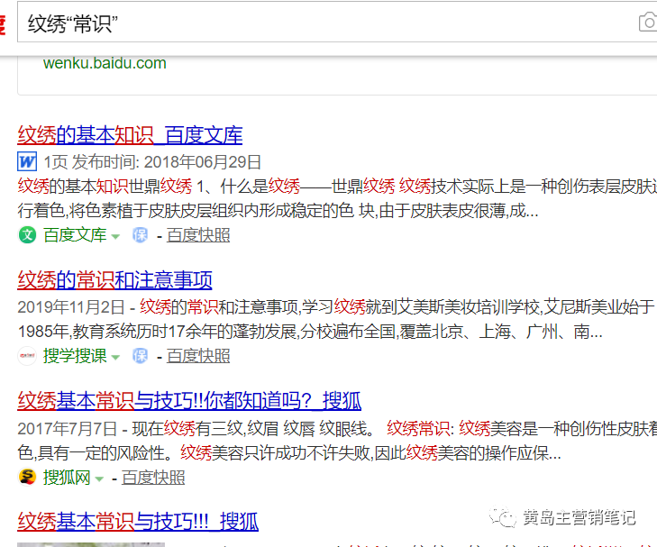Viewport: 657px width, 547px height.
Task: Open 百度快照 for the 搜学搜课 result
Action: (198, 356)
